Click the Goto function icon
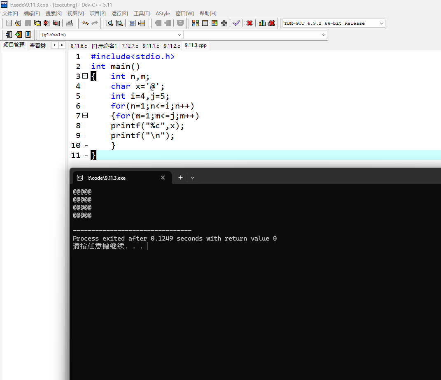 pyautogui.click(x=132, y=23)
